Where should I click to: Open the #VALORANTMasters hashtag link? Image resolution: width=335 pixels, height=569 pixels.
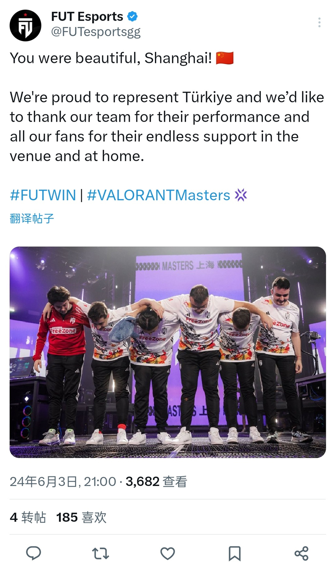point(158,195)
